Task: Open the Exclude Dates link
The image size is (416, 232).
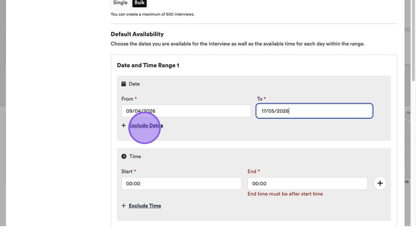Action: (x=146, y=125)
